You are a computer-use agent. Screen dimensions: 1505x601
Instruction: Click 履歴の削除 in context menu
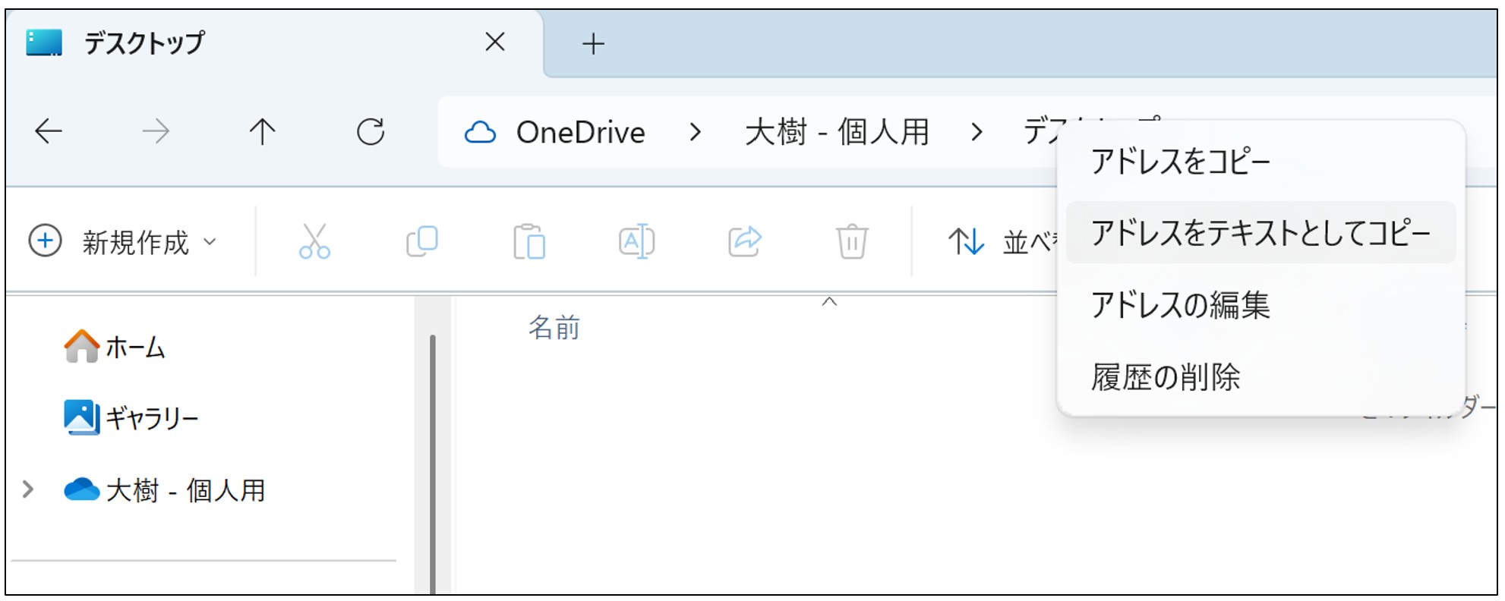tap(1166, 377)
